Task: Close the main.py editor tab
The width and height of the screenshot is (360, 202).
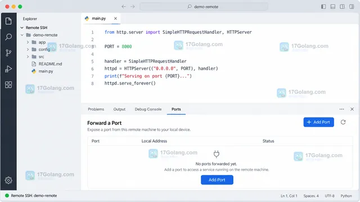Action: (x=115, y=19)
